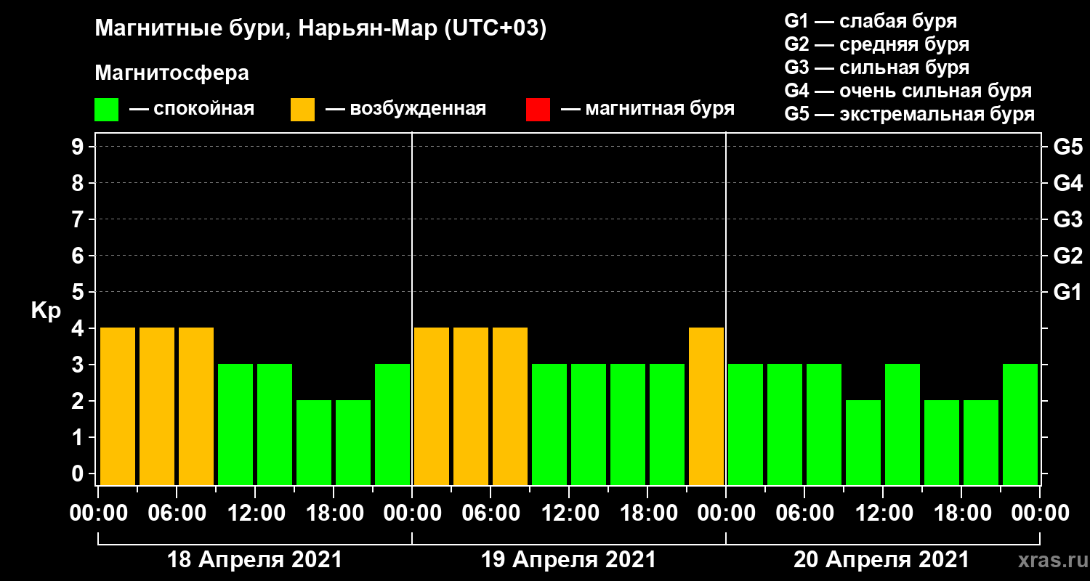Click the G4 tick label on the right axis
This screenshot has width=1090, height=581.
(x=1067, y=184)
